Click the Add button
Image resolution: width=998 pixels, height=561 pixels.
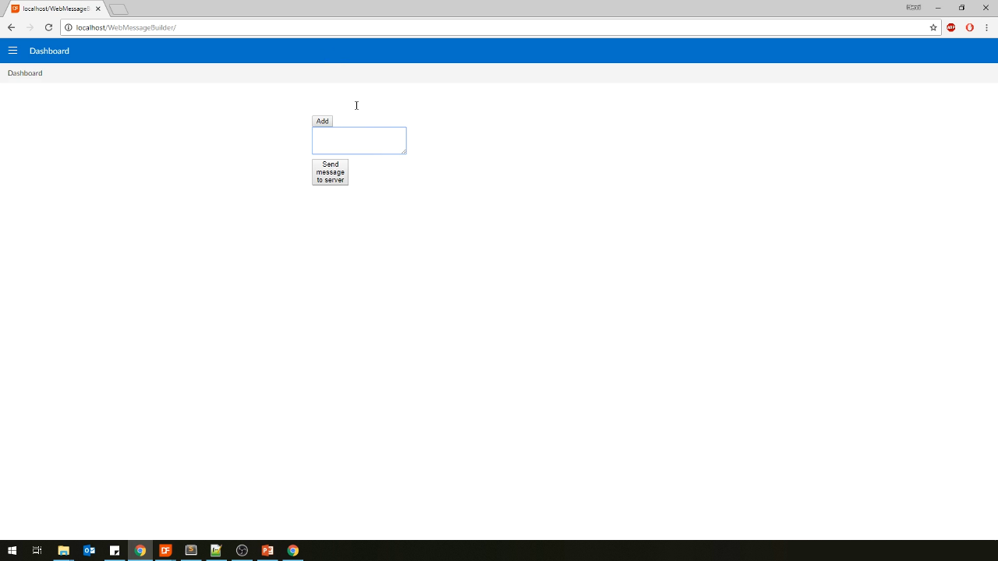point(322,122)
